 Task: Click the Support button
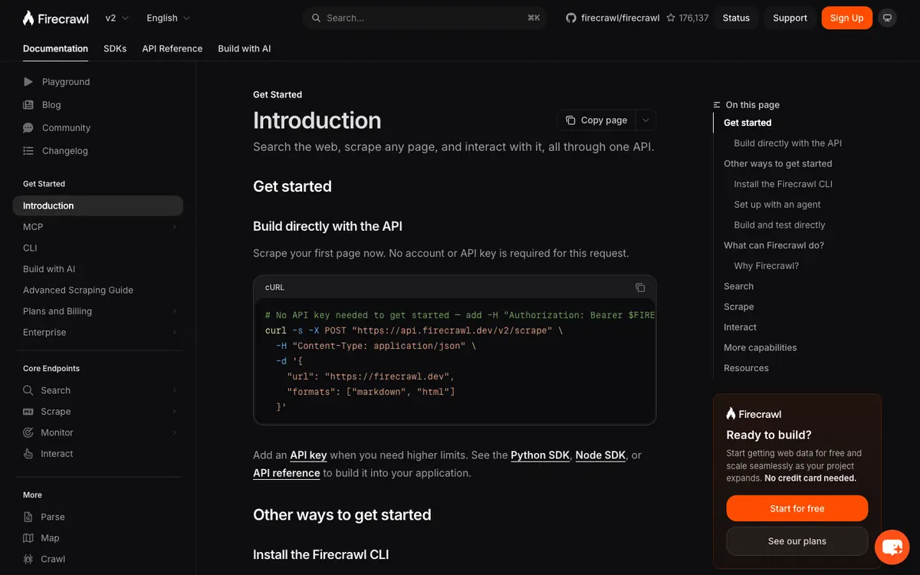coord(790,18)
